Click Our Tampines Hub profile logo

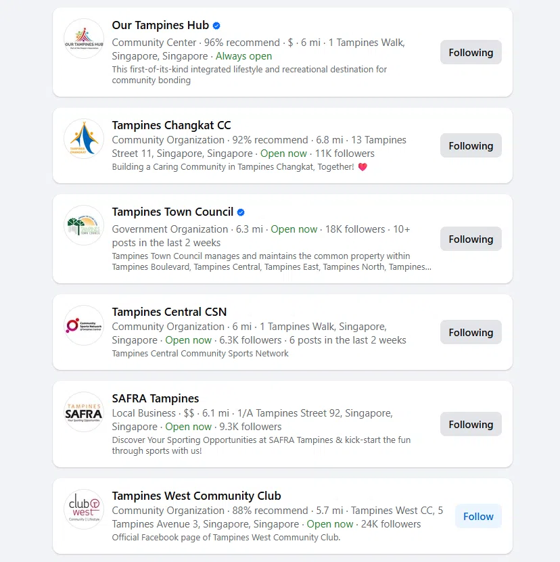point(84,39)
